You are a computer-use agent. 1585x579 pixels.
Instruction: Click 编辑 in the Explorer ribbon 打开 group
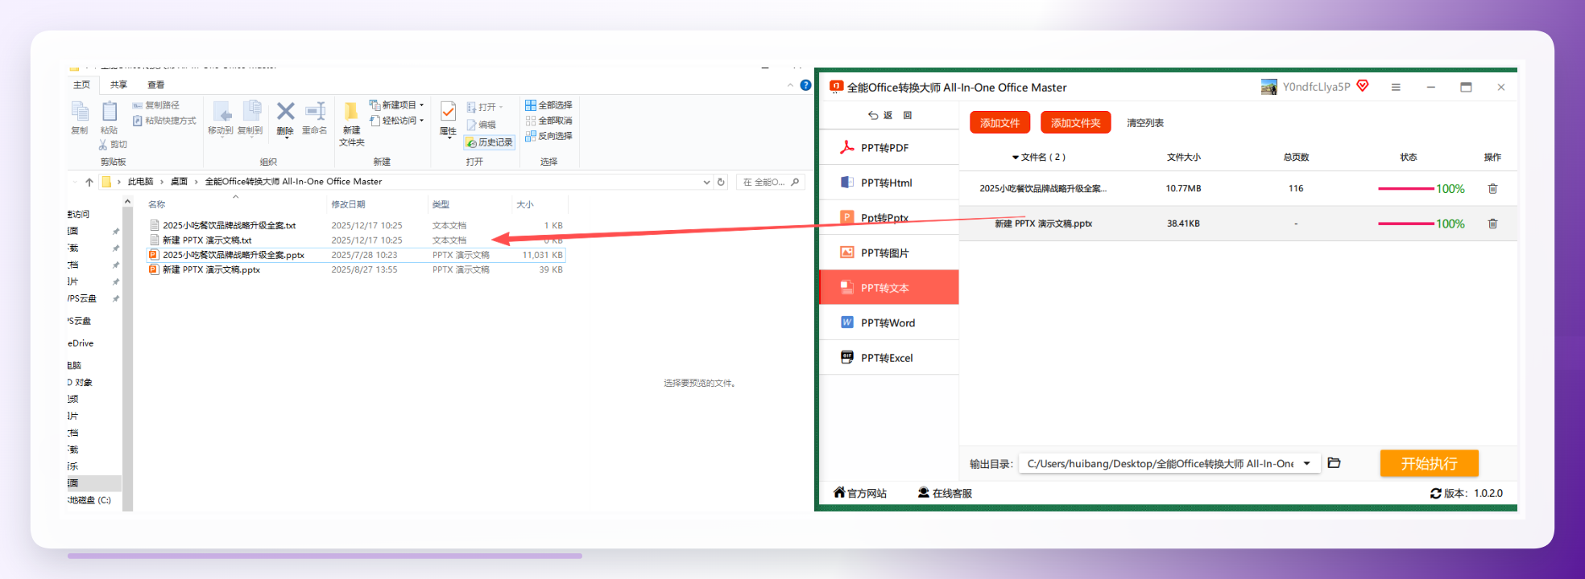pyautogui.click(x=482, y=125)
